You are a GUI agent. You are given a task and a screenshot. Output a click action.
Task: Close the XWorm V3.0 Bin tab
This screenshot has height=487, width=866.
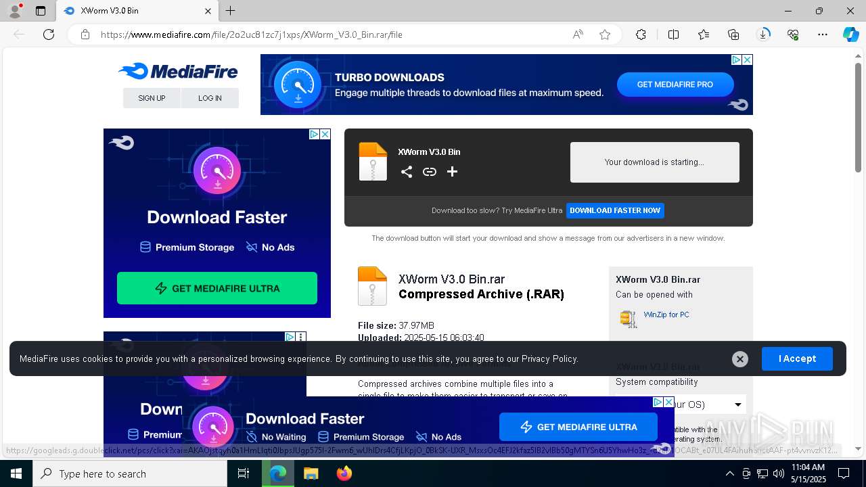(x=208, y=11)
